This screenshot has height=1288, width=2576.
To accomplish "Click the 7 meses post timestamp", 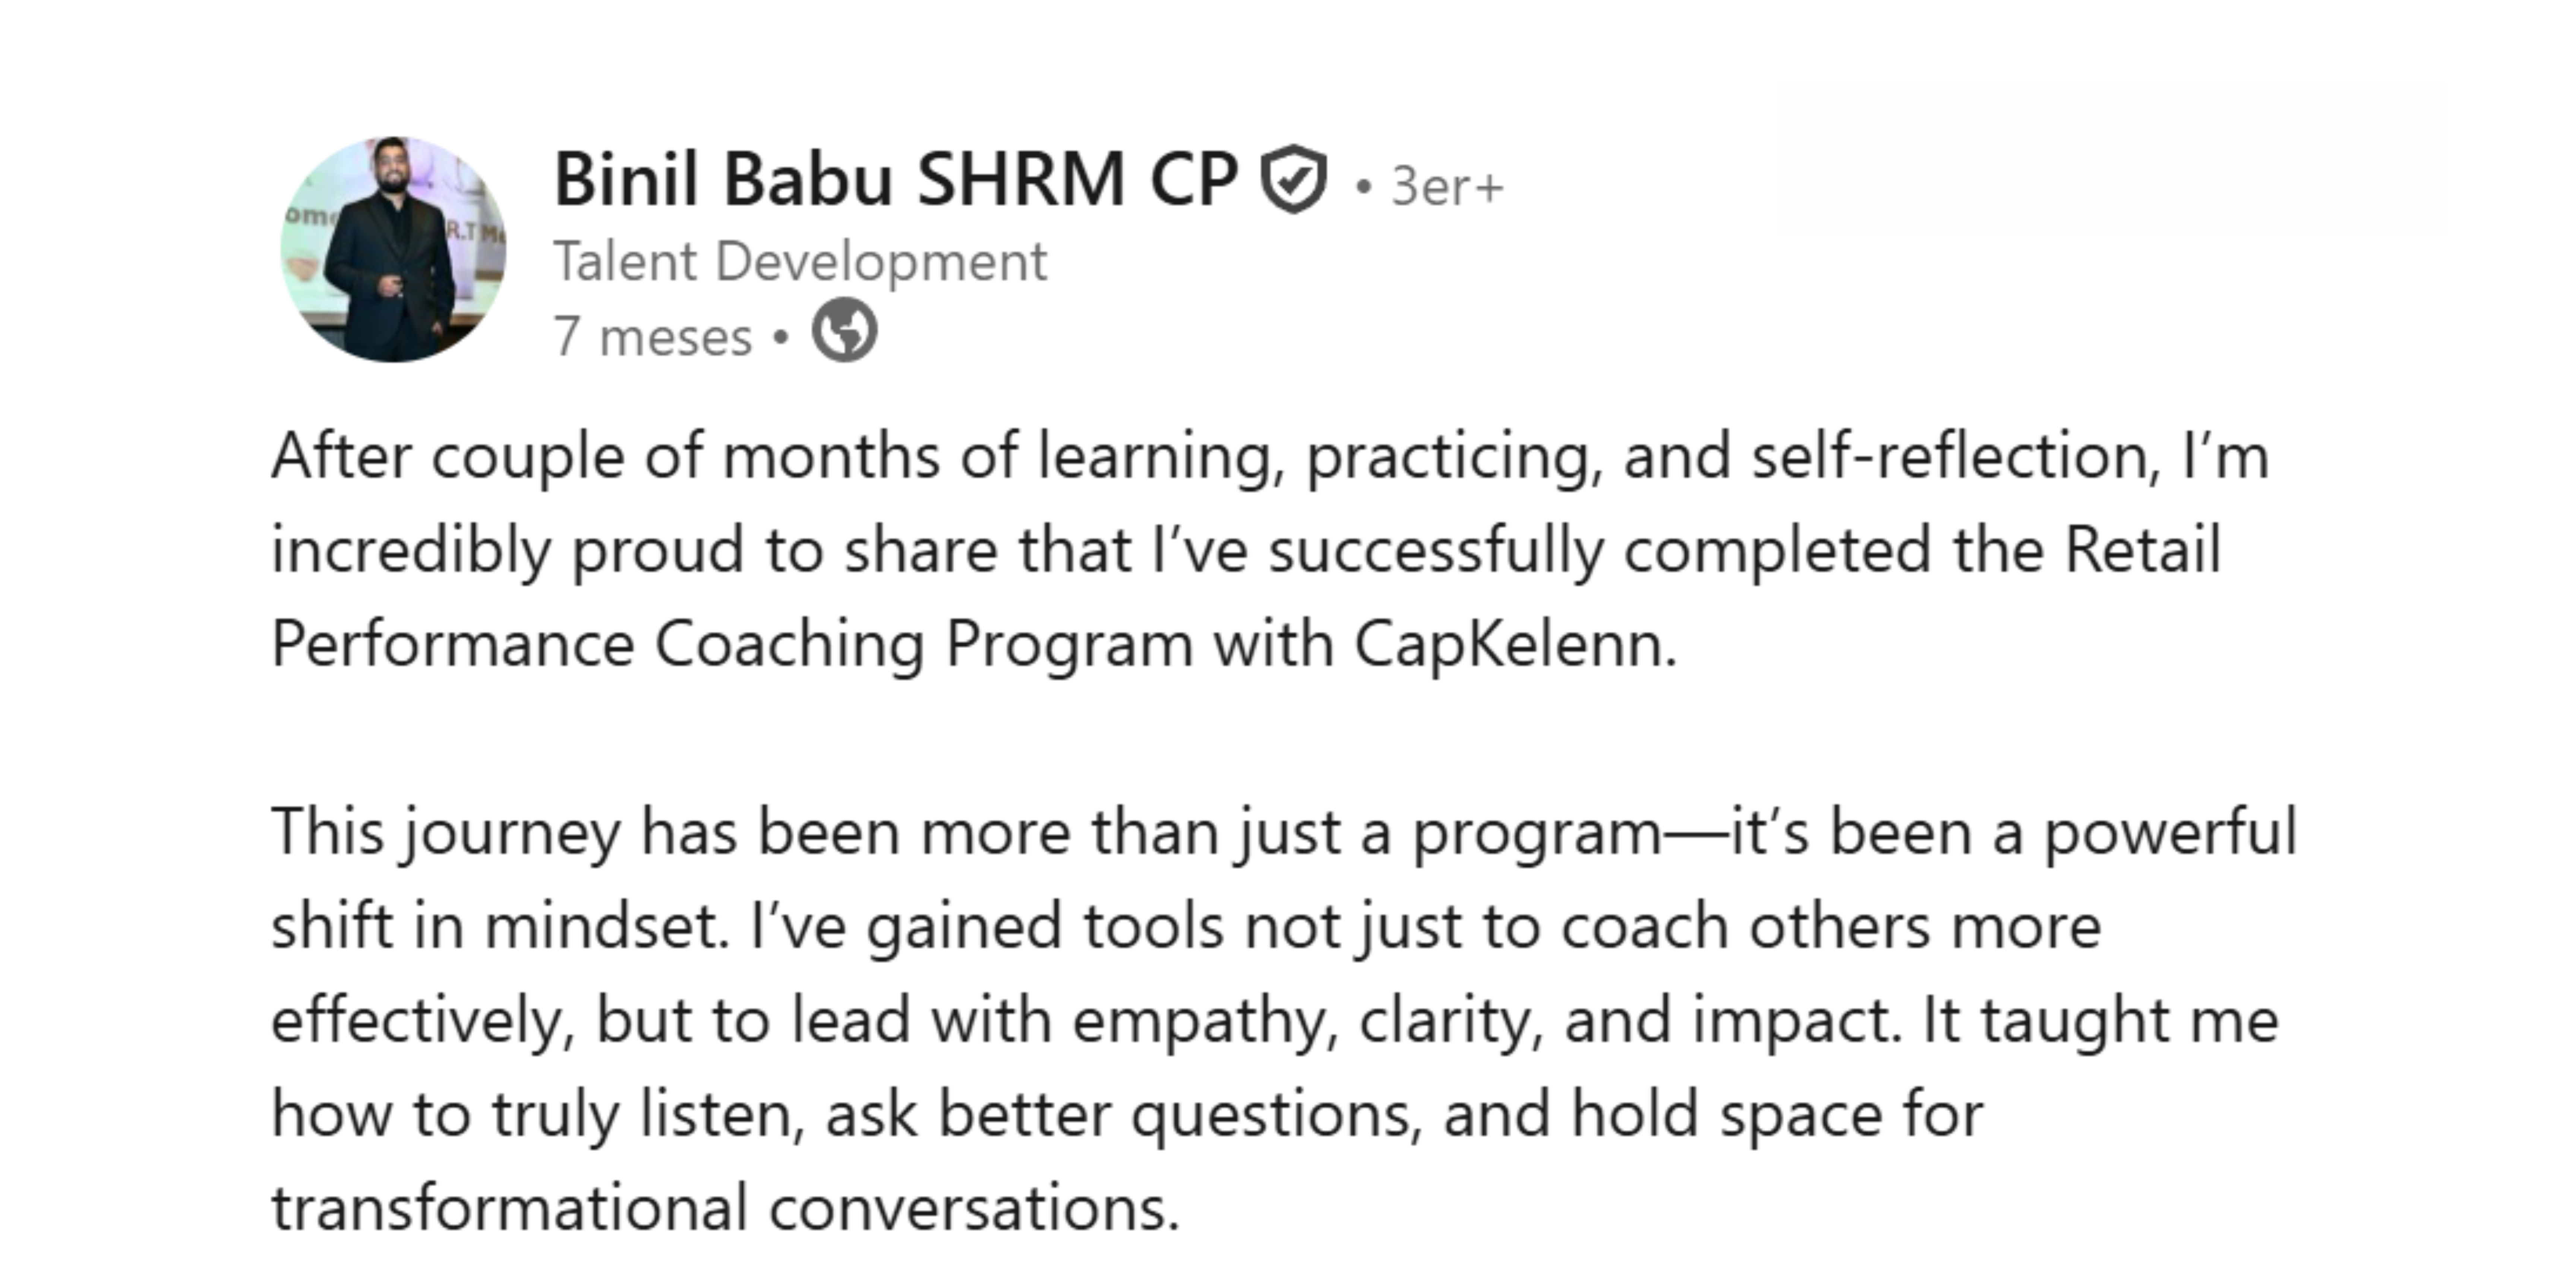I will [x=652, y=336].
